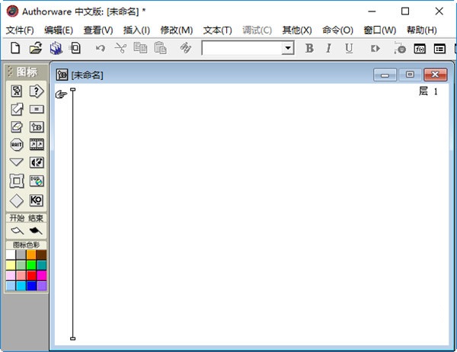Screen dimensions: 457x352
Task: Open the 命令(O) menu
Action: (x=337, y=30)
